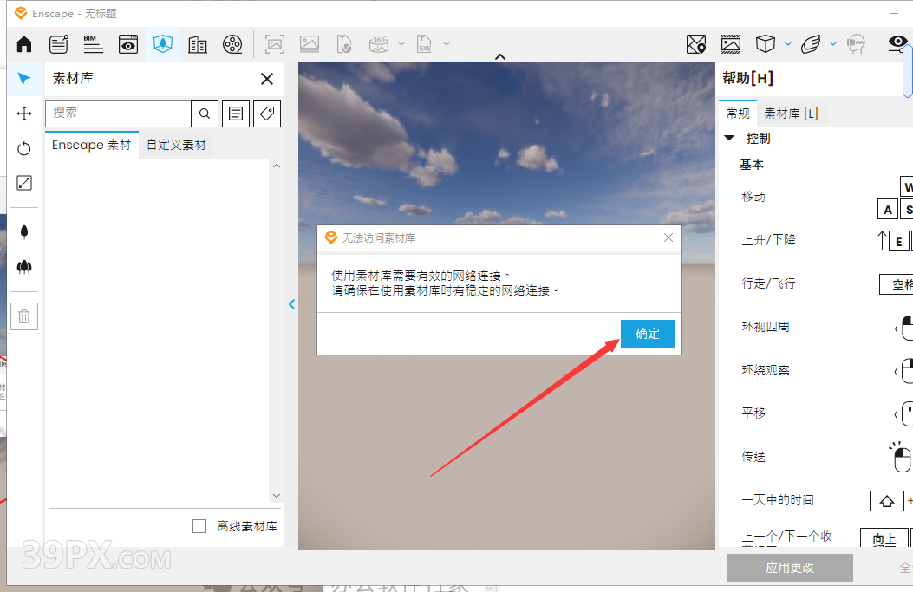Open the BIM information panel
Viewport: 913px width, 592px height.
pyautogui.click(x=93, y=43)
